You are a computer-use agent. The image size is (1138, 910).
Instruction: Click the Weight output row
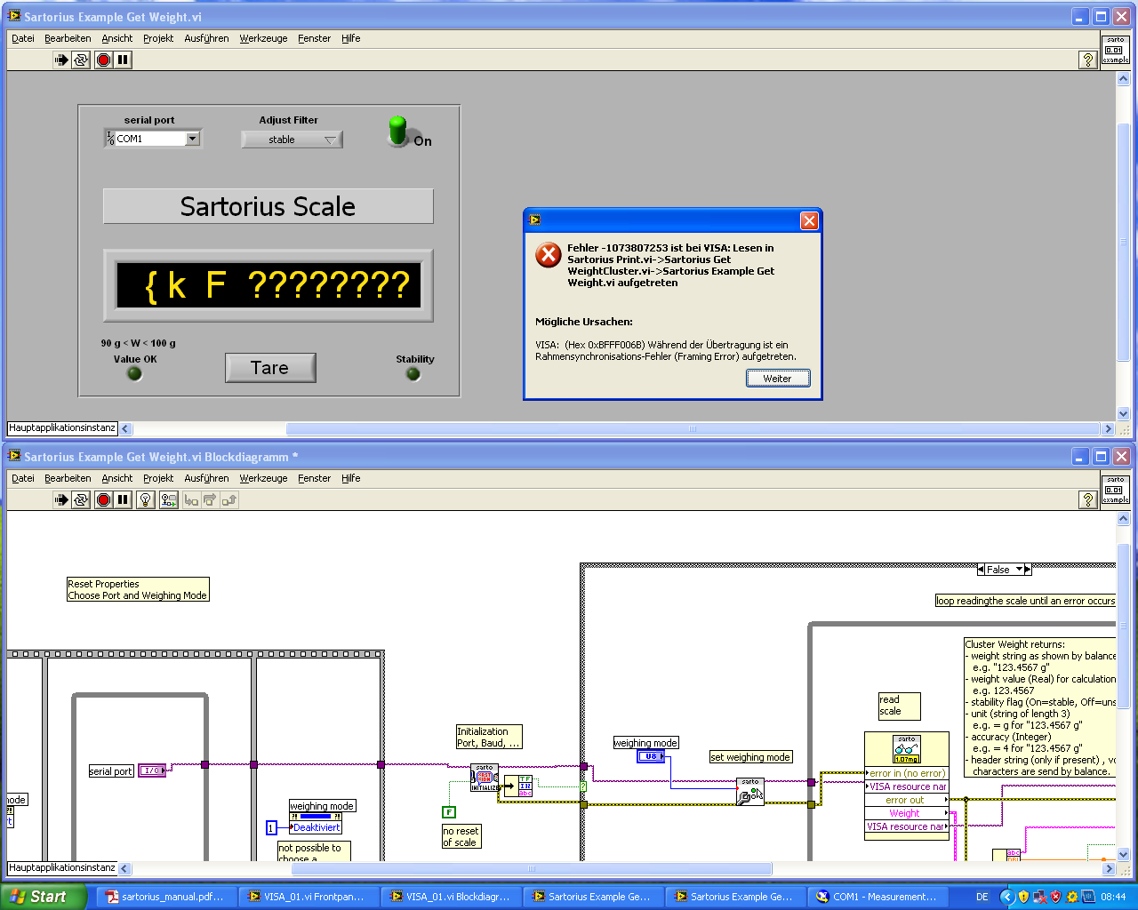(907, 813)
